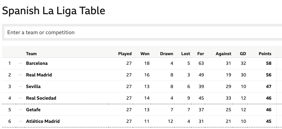Click the Played column header
Image resolution: width=282 pixels, height=129 pixels.
[x=125, y=54]
